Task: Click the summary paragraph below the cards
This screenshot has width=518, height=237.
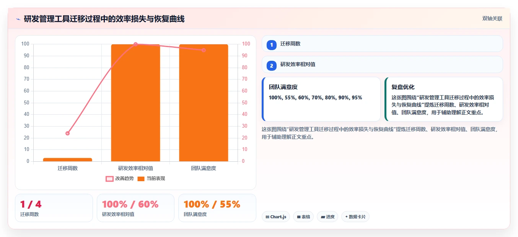Action: (x=380, y=133)
